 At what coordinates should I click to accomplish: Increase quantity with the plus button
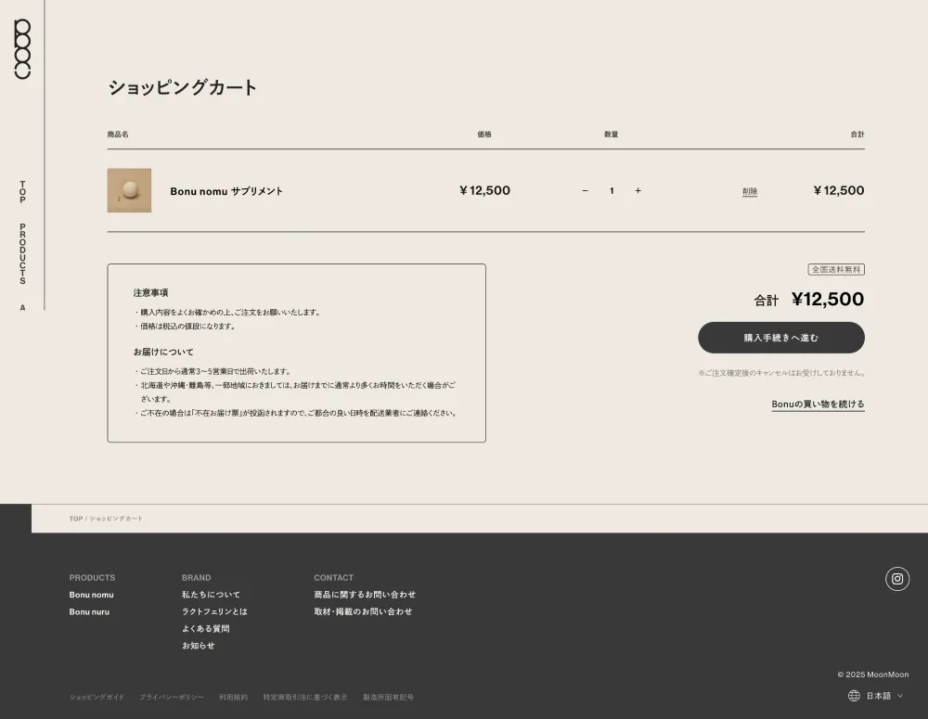click(638, 191)
